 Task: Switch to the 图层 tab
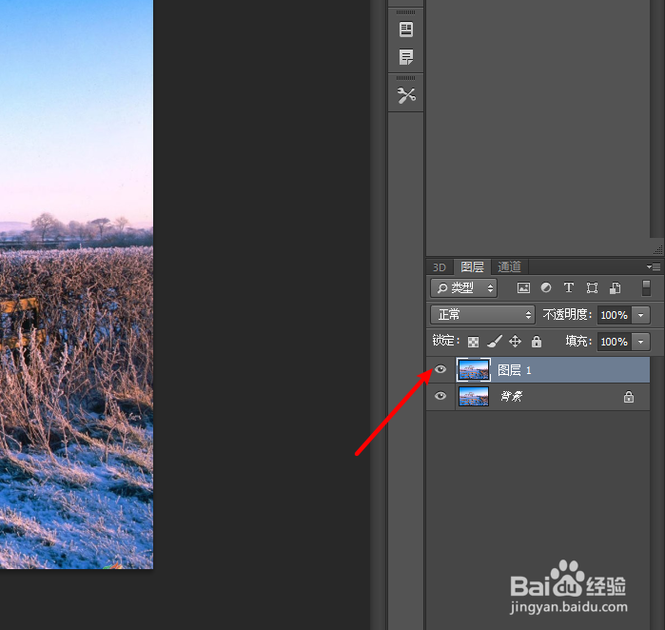[472, 266]
